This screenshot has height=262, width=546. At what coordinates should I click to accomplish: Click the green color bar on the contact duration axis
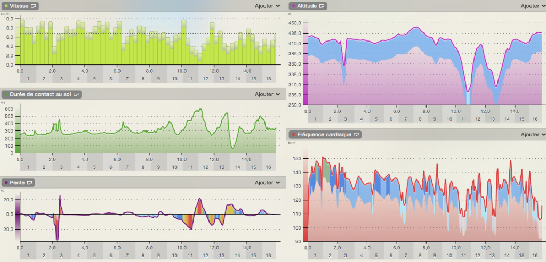(x=18, y=145)
